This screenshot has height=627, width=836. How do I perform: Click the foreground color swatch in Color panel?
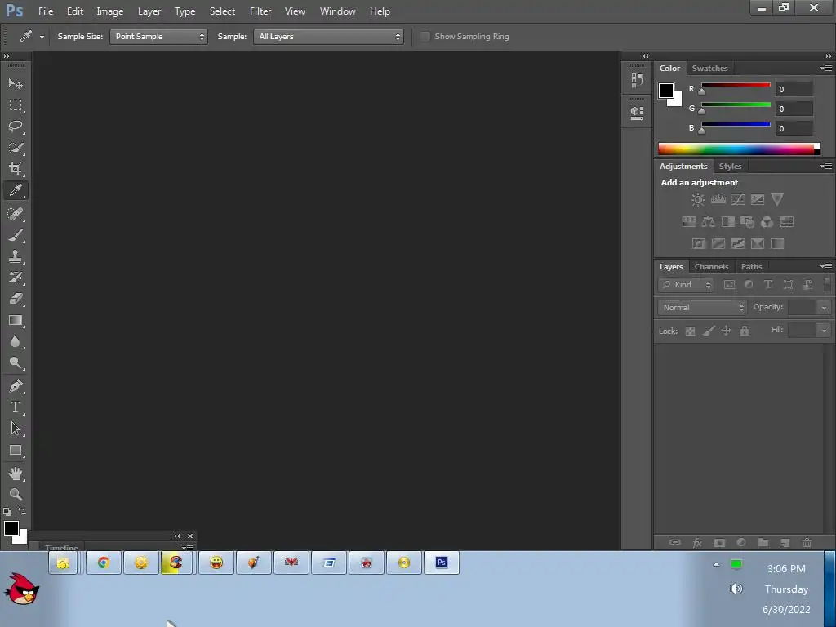point(666,91)
